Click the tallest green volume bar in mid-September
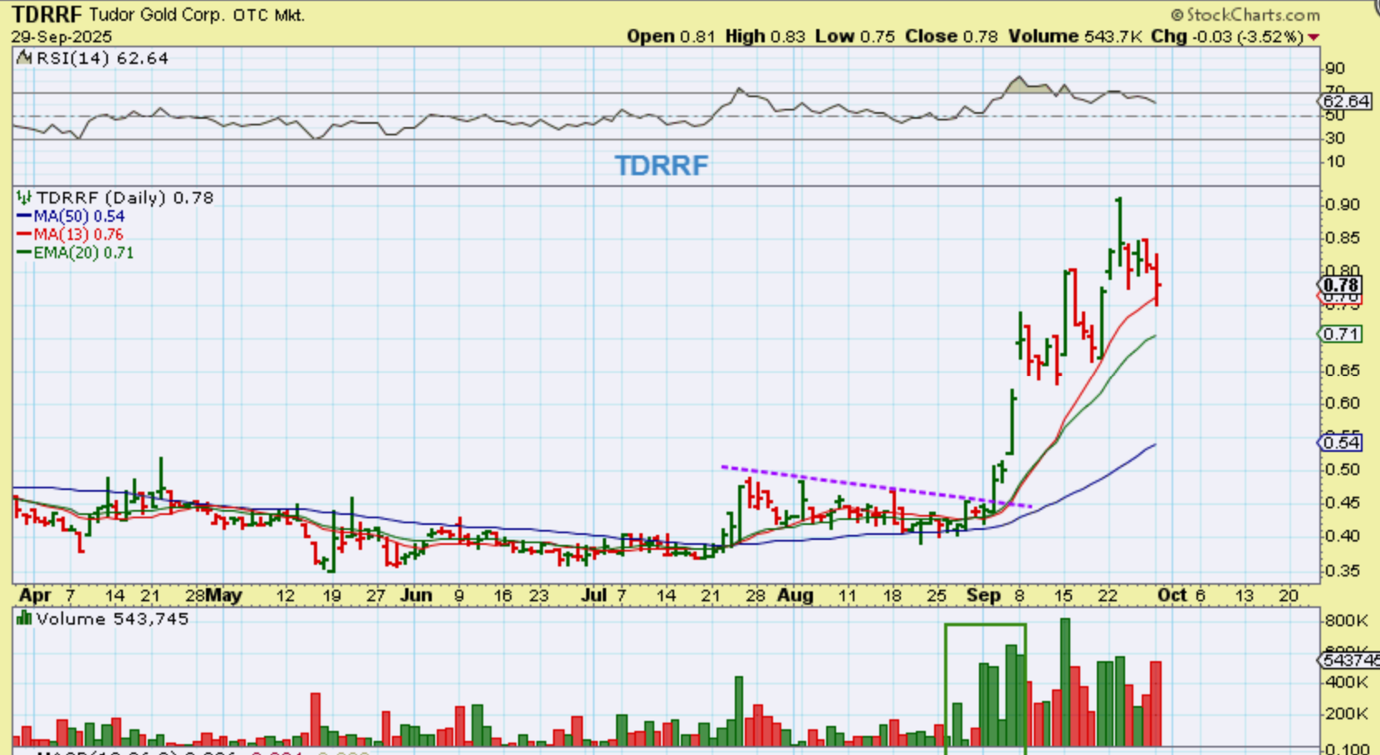 coord(1065,682)
